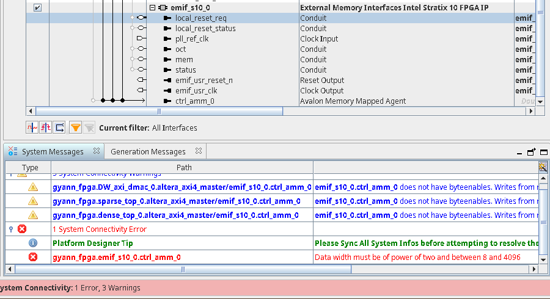This screenshot has width=550, height=299.
Task: Click error icon for gyann_fpga.emif_s10_0.ctrl_amm_0 row
Action: pyautogui.click(x=33, y=257)
